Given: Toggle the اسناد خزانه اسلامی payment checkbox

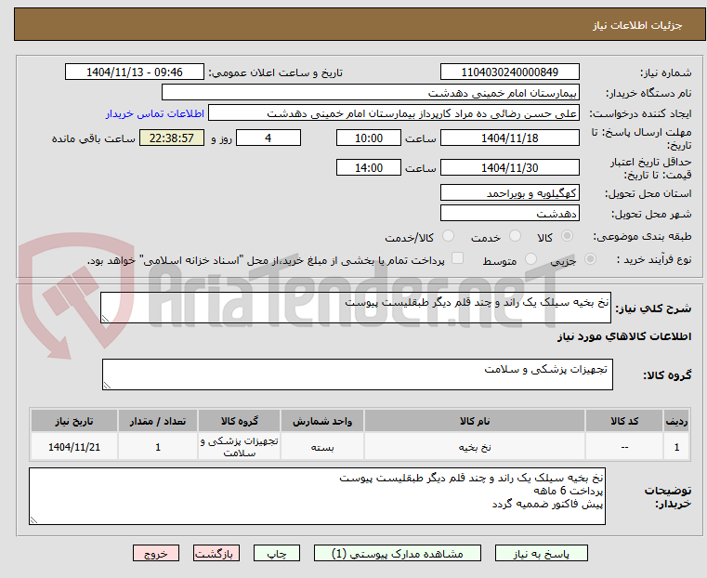Looking at the screenshot, I should [458, 258].
